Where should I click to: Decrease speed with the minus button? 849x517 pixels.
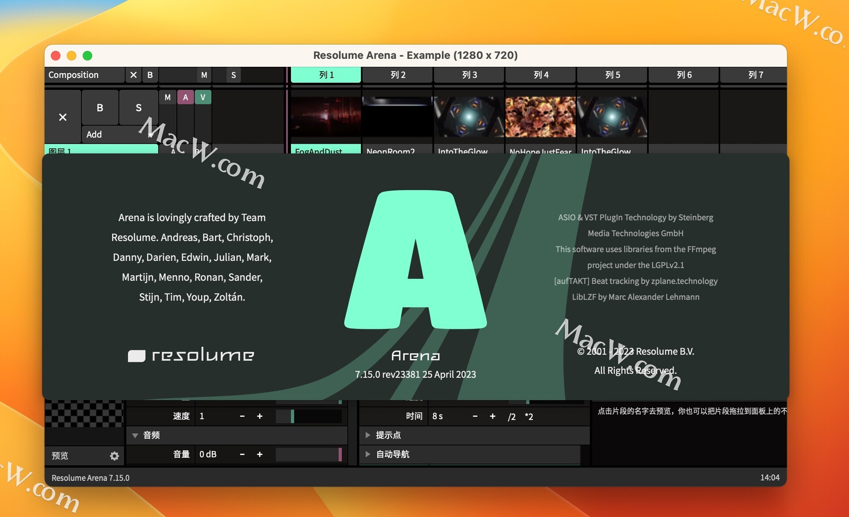[242, 416]
